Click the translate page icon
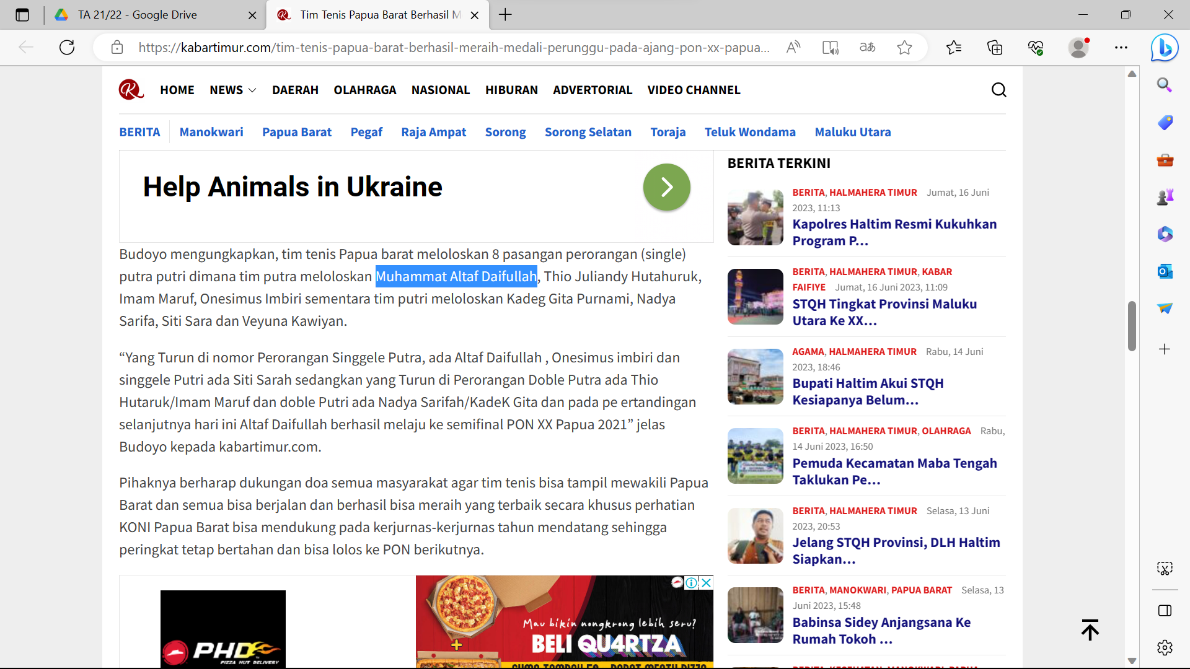 [867, 47]
